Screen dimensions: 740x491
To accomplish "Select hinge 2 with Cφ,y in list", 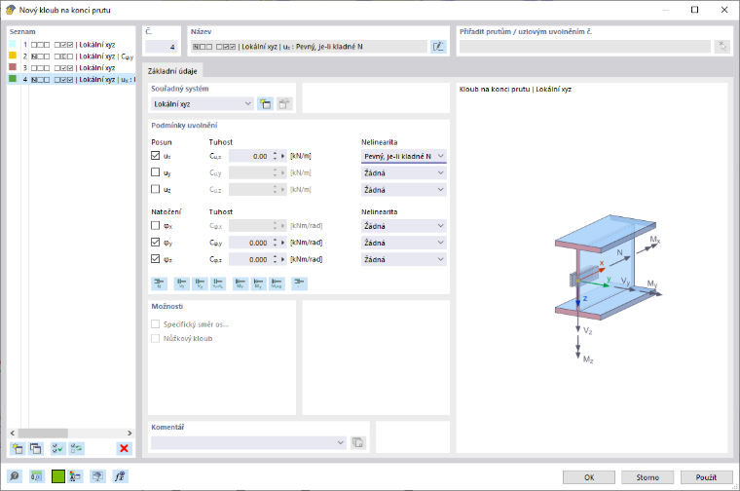I will coord(71,57).
